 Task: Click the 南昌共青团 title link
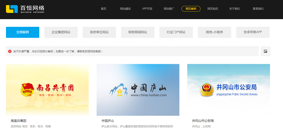click(x=19, y=121)
